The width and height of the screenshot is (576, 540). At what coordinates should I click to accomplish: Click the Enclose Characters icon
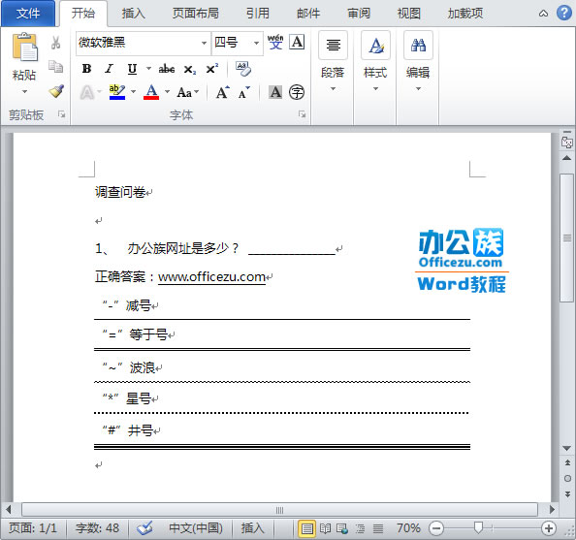click(x=297, y=92)
